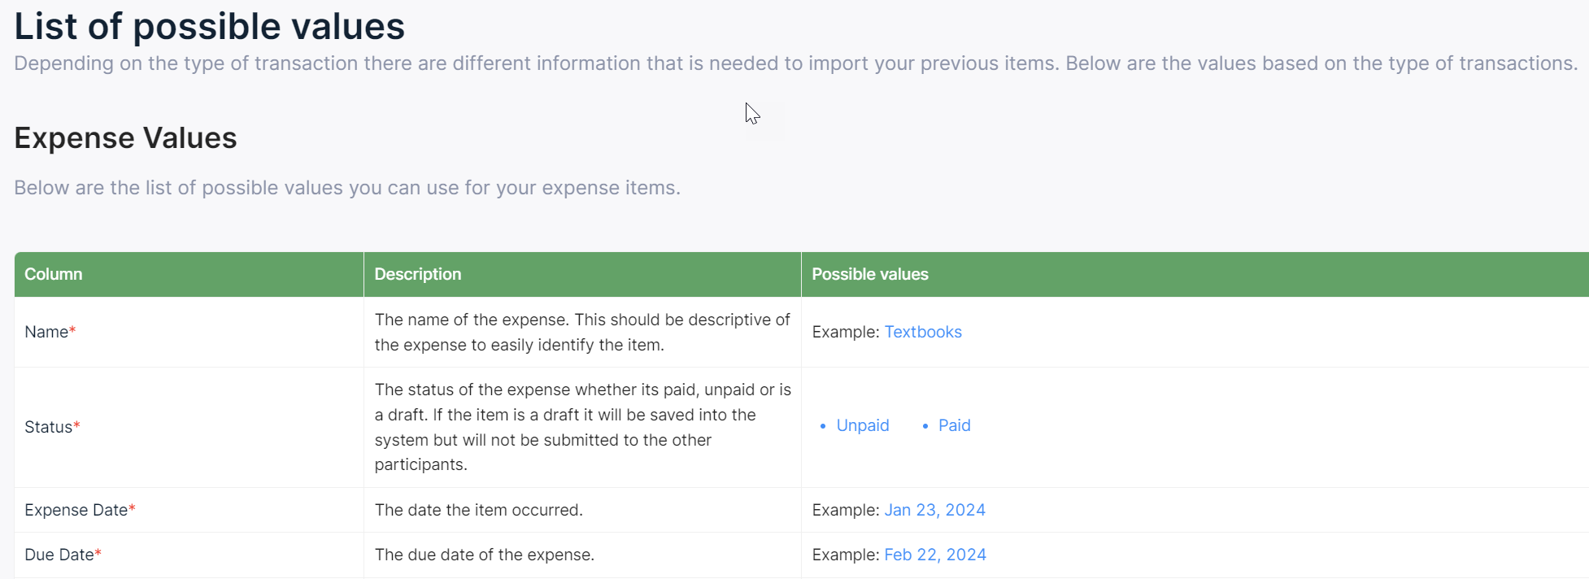Click the Description table header
Viewport: 1589px width, 579px height.
(417, 274)
